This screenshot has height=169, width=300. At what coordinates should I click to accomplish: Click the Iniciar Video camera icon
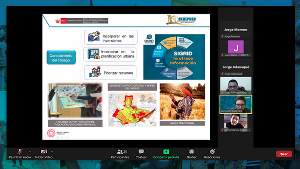click(x=44, y=152)
